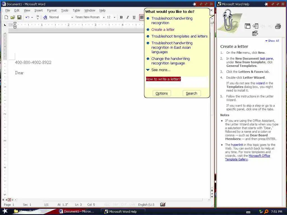
Task: Open the Table menu
Action: [76, 10]
